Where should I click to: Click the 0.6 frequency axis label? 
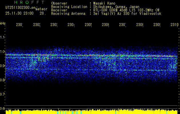2,108
